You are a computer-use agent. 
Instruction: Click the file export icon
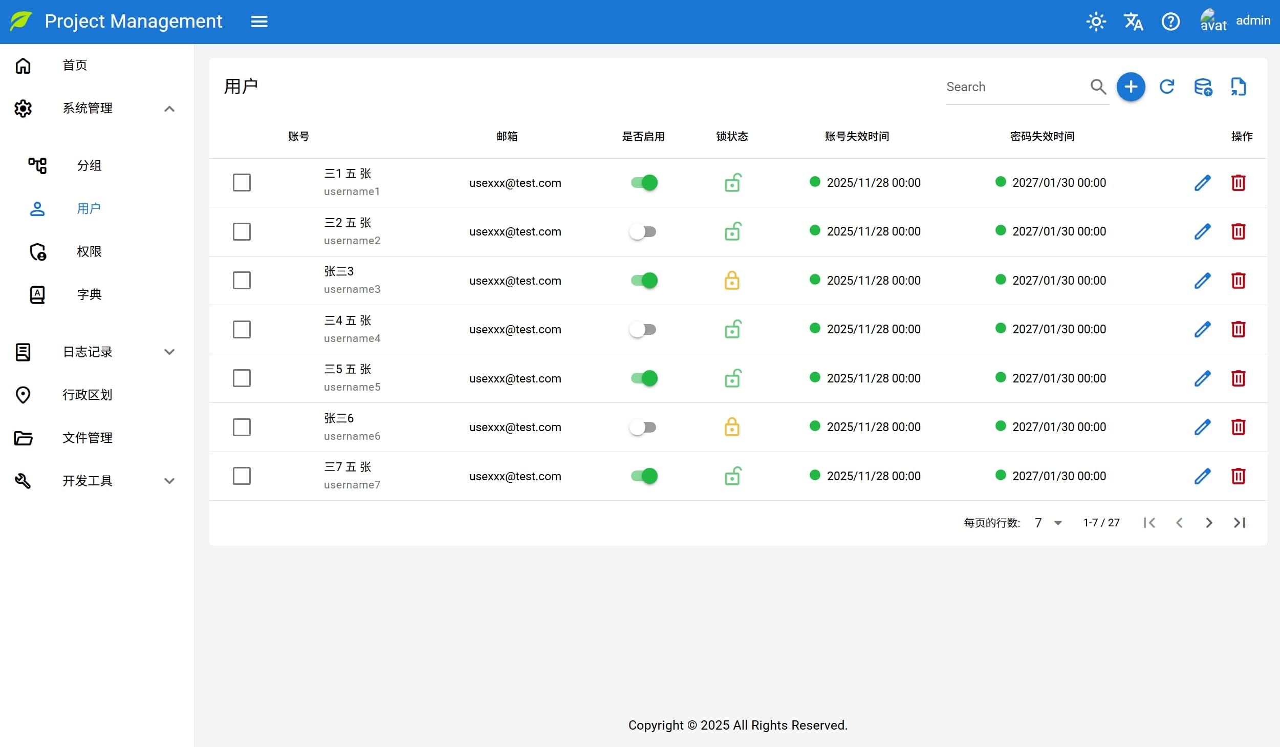pos(1238,87)
